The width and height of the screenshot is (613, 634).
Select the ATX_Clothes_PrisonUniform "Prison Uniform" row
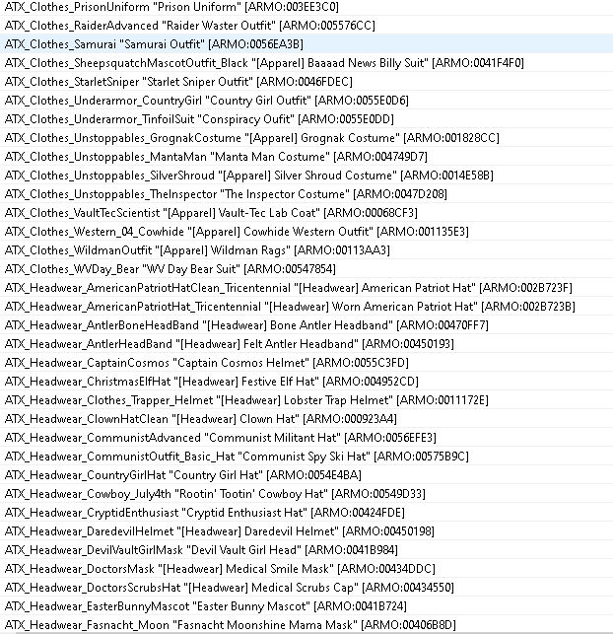click(x=306, y=7)
